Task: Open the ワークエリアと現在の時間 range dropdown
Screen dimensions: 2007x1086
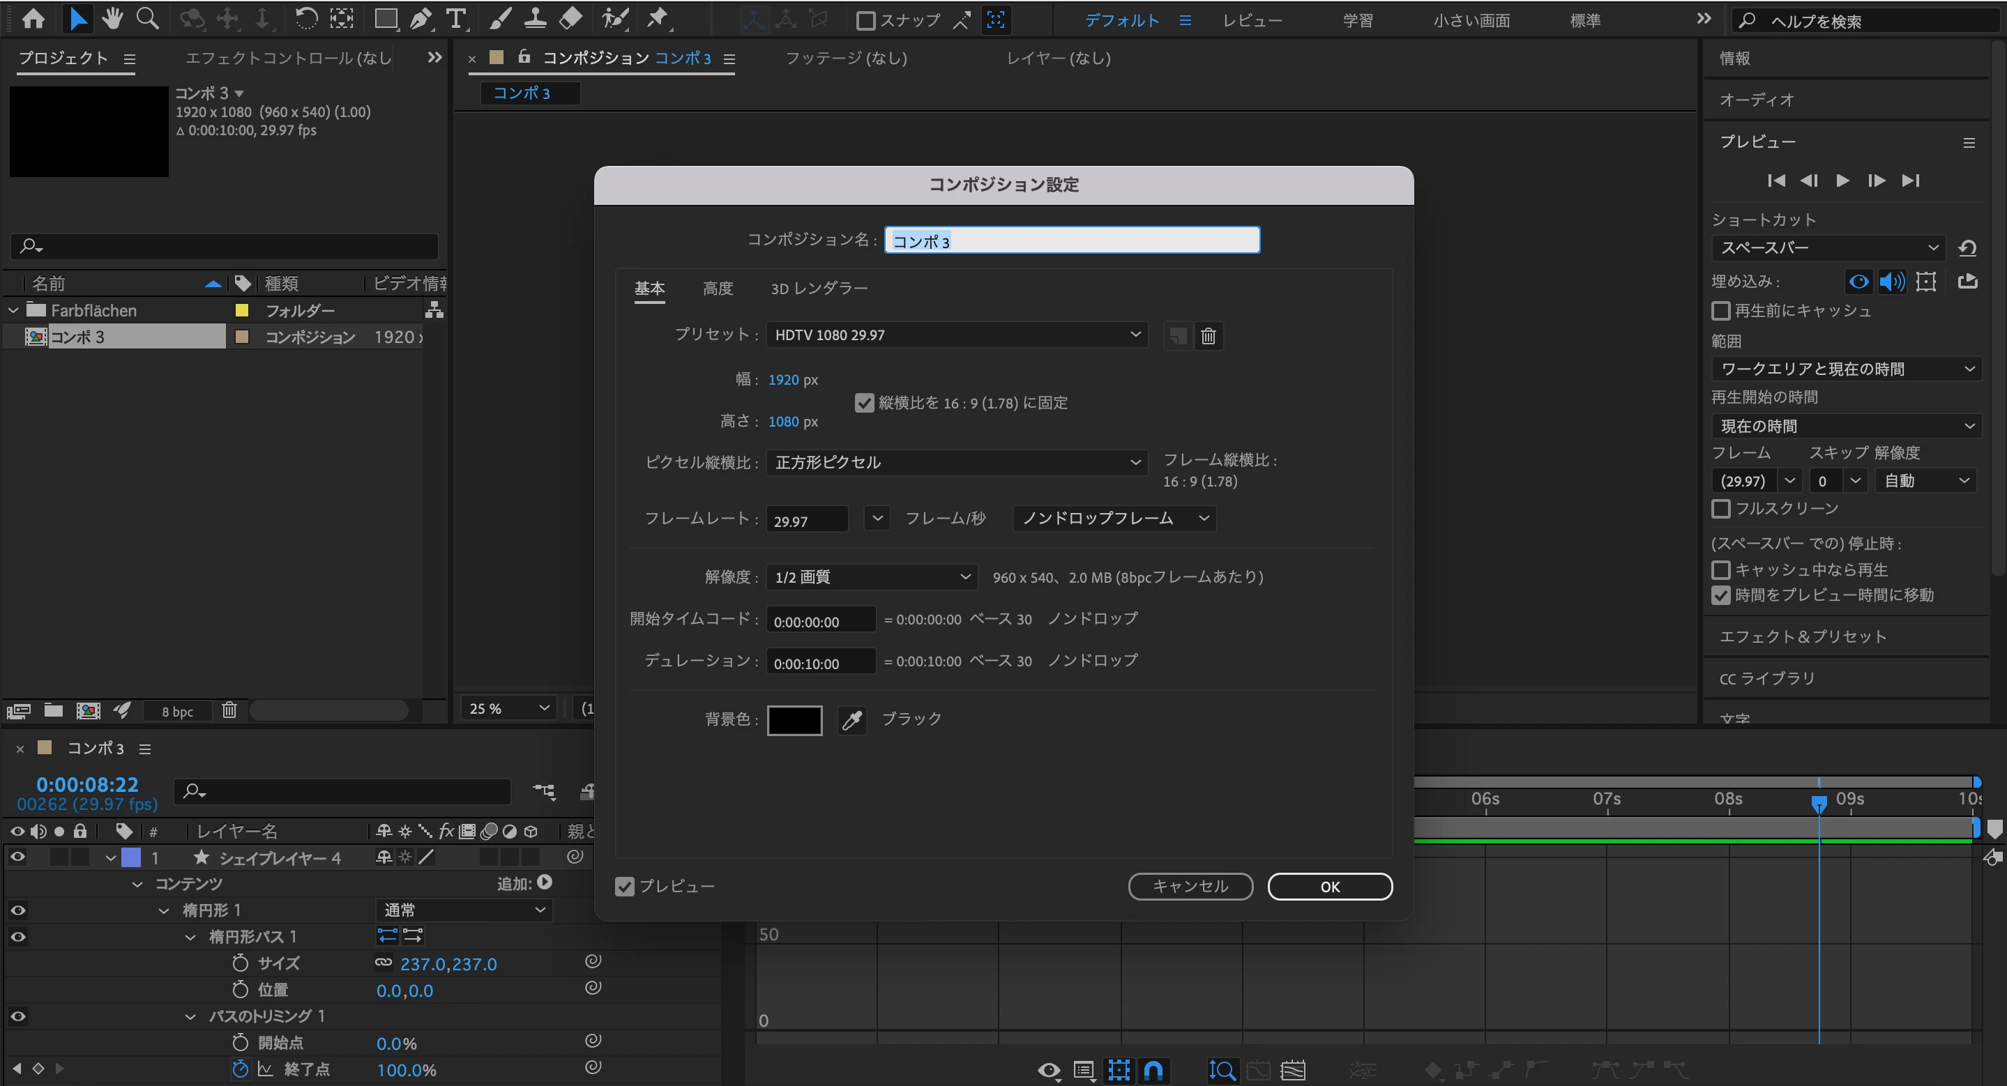Action: coord(1847,368)
